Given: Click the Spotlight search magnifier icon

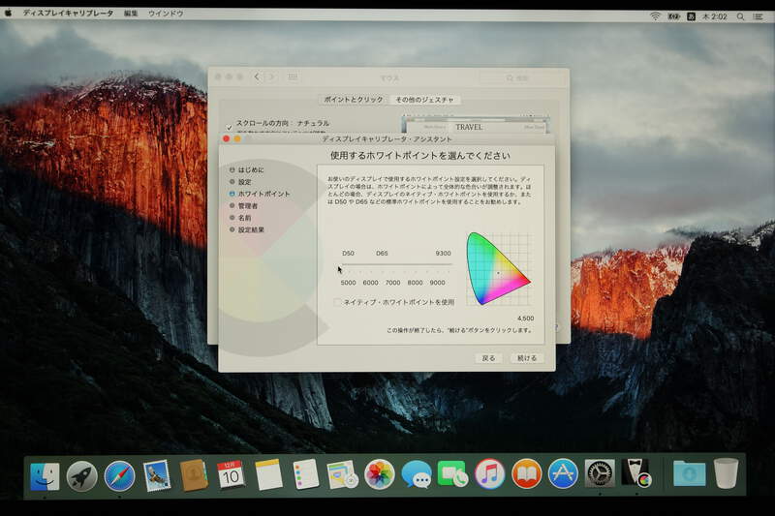Looking at the screenshot, I should [740, 16].
